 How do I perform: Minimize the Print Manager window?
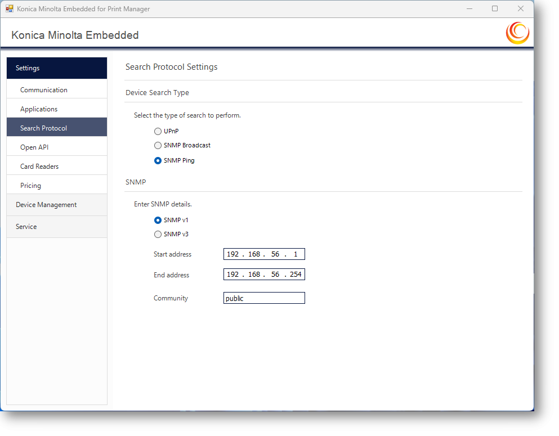[469, 8]
